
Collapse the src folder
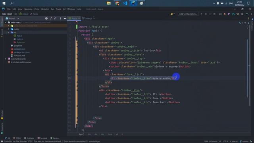click(8, 33)
